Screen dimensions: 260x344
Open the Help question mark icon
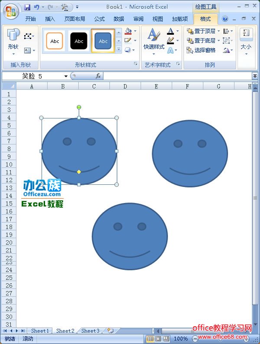225,19
